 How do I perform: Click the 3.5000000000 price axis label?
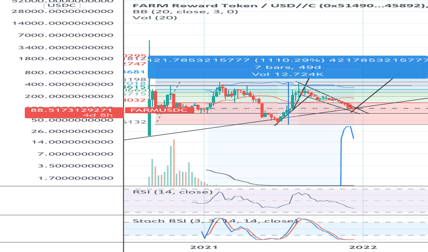click(x=76, y=166)
